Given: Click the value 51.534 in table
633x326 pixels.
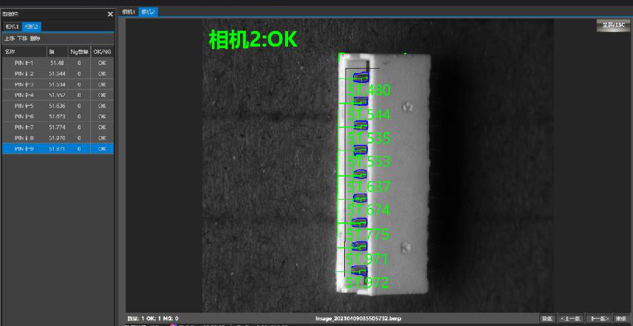Looking at the screenshot, I should (58, 84).
